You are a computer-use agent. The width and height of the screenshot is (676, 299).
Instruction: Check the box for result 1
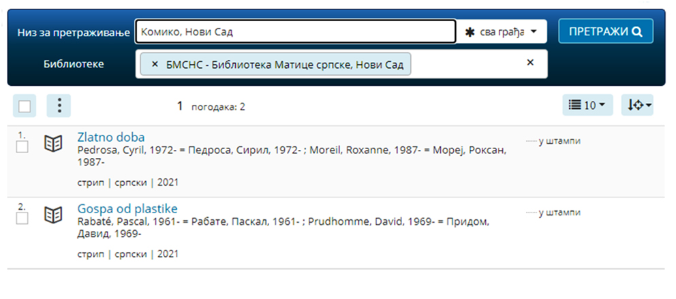22,147
